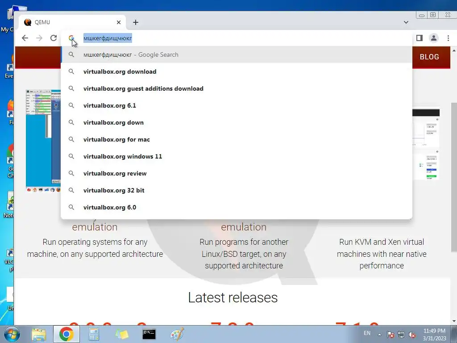This screenshot has height=343, width=457.
Task: Pick the 'virtualbox.org 6.0' suggestion
Action: (x=237, y=207)
